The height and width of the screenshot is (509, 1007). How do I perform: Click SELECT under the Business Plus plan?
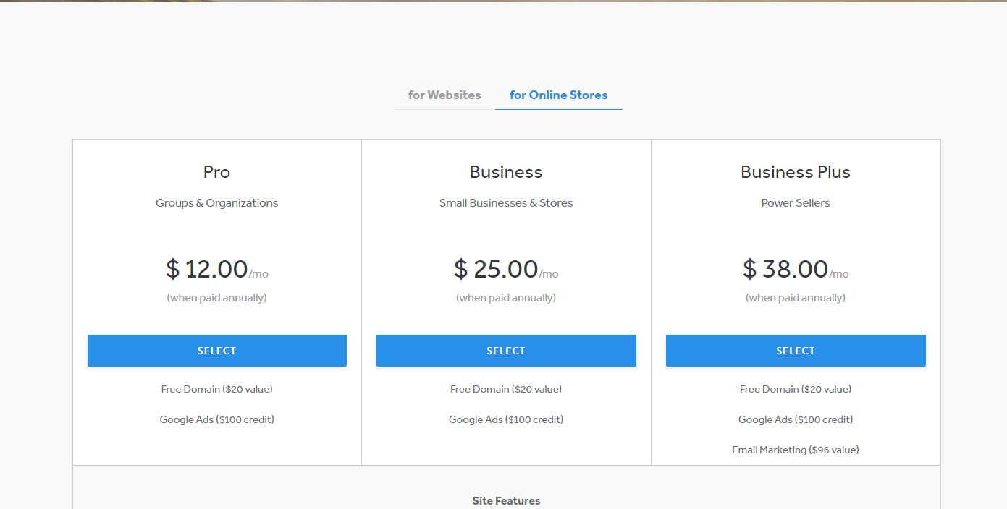click(795, 350)
